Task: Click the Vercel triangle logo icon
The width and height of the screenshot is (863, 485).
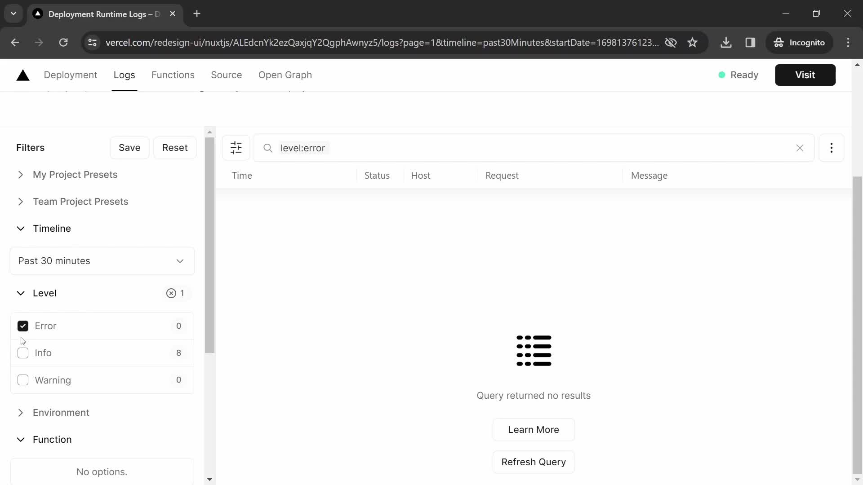Action: pyautogui.click(x=22, y=75)
